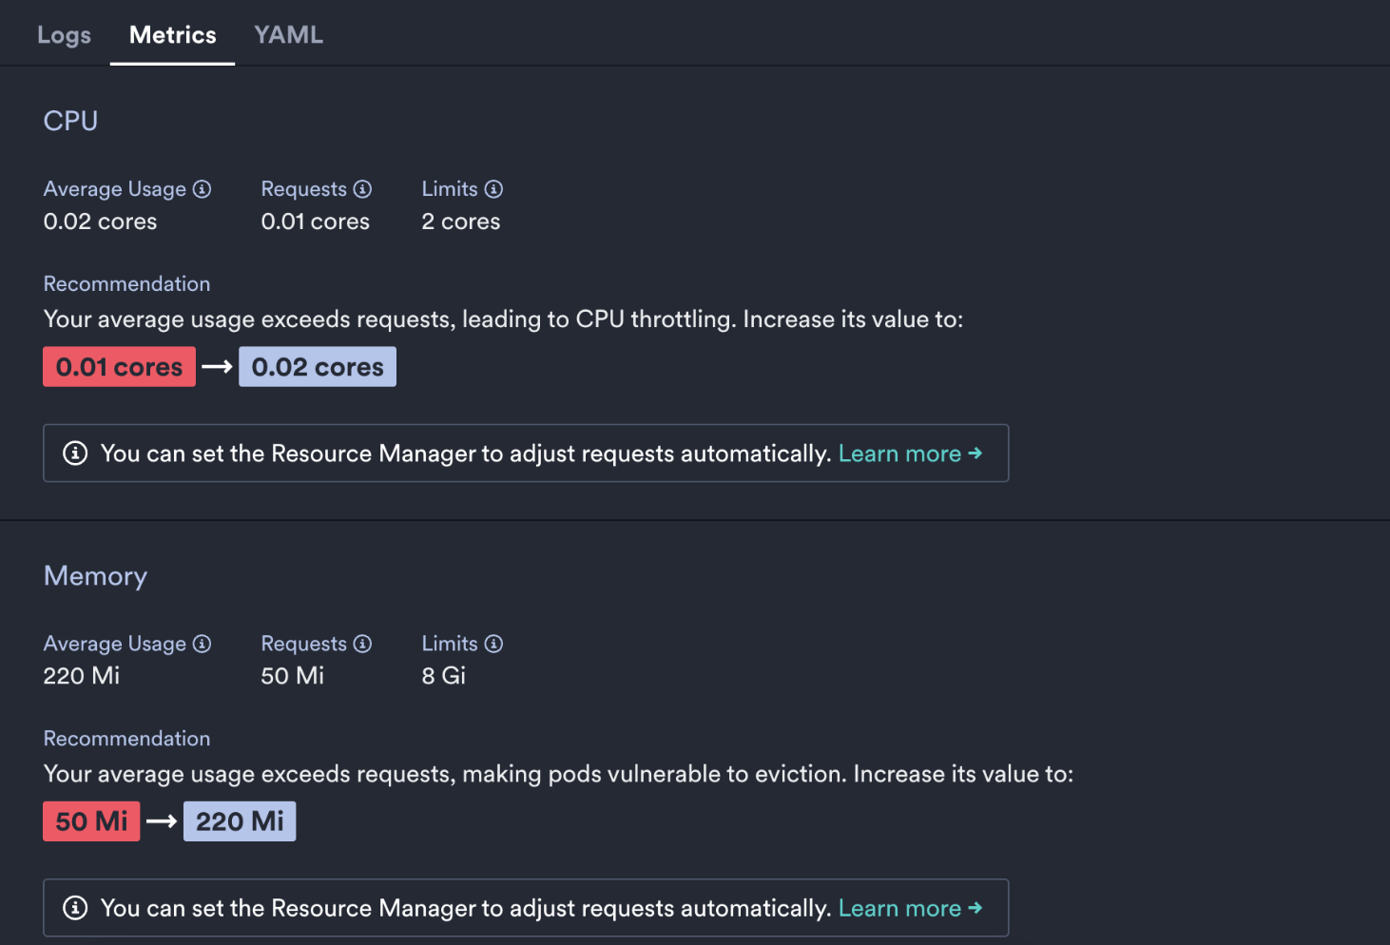Image resolution: width=1390 pixels, height=945 pixels.
Task: Click the info icon beside Memory Average Usage
Action: [203, 643]
